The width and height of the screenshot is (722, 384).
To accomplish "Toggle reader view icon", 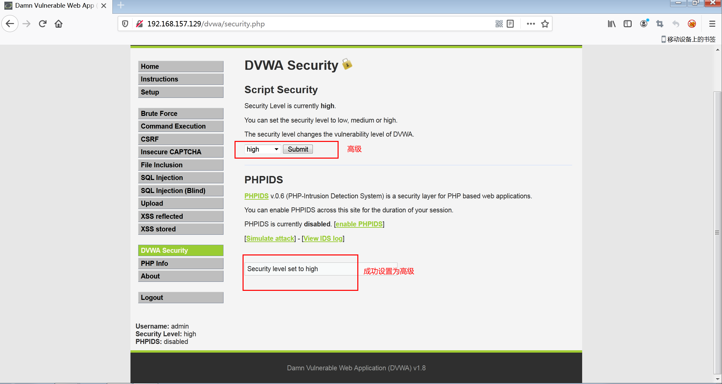I will [x=510, y=24].
